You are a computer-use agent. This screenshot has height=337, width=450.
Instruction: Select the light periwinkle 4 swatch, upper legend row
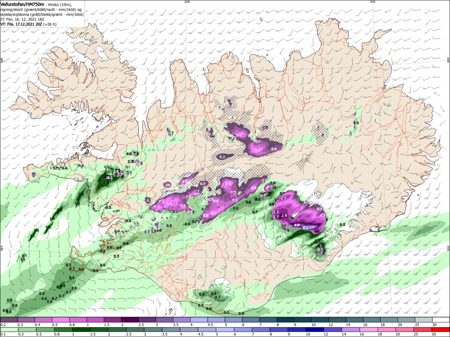click(x=199, y=320)
